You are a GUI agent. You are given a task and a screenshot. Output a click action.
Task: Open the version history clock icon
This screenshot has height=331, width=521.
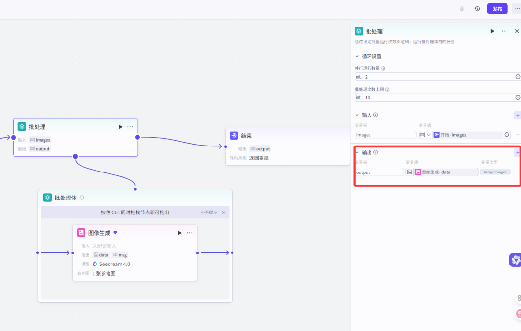477,9
